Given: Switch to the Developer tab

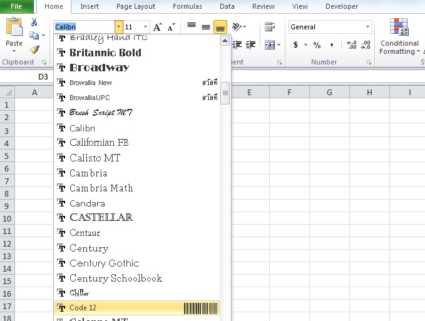Looking at the screenshot, I should coord(342,6).
